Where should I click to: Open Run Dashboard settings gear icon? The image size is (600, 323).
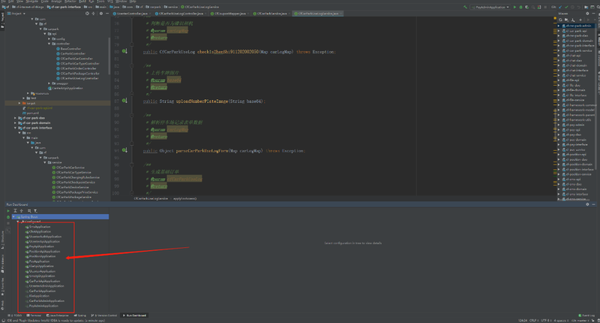point(587,205)
